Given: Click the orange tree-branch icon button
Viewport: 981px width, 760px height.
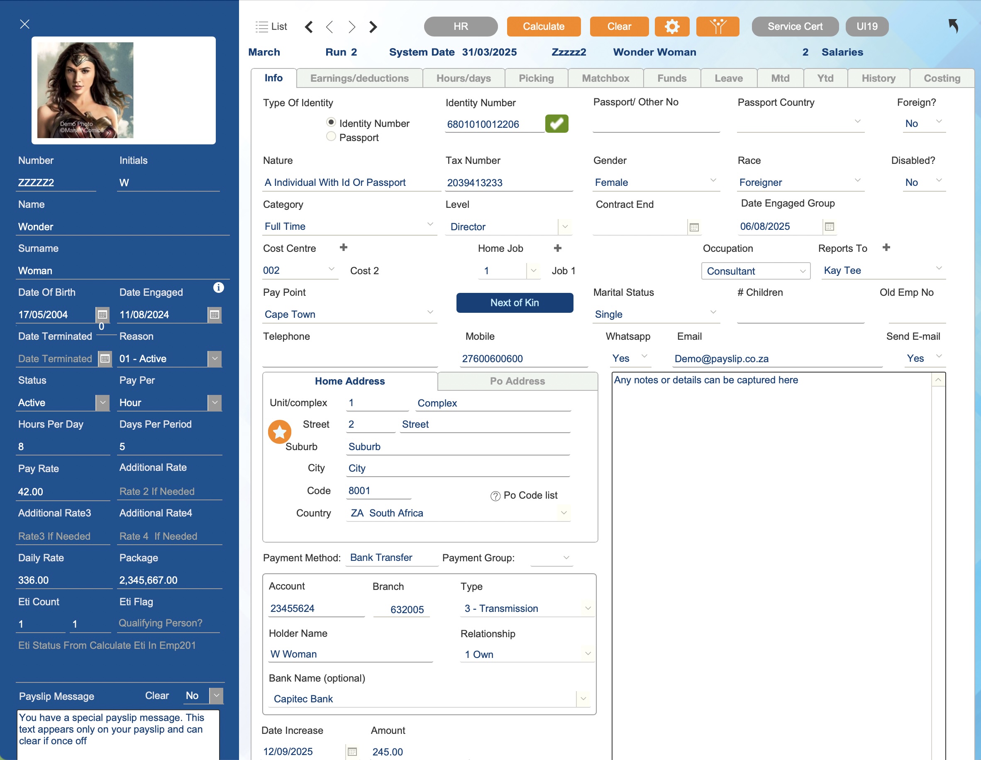Looking at the screenshot, I should point(717,27).
